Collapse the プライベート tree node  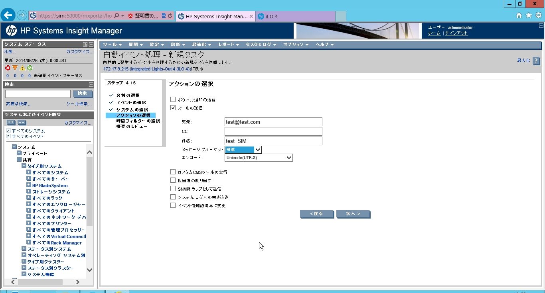19,153
